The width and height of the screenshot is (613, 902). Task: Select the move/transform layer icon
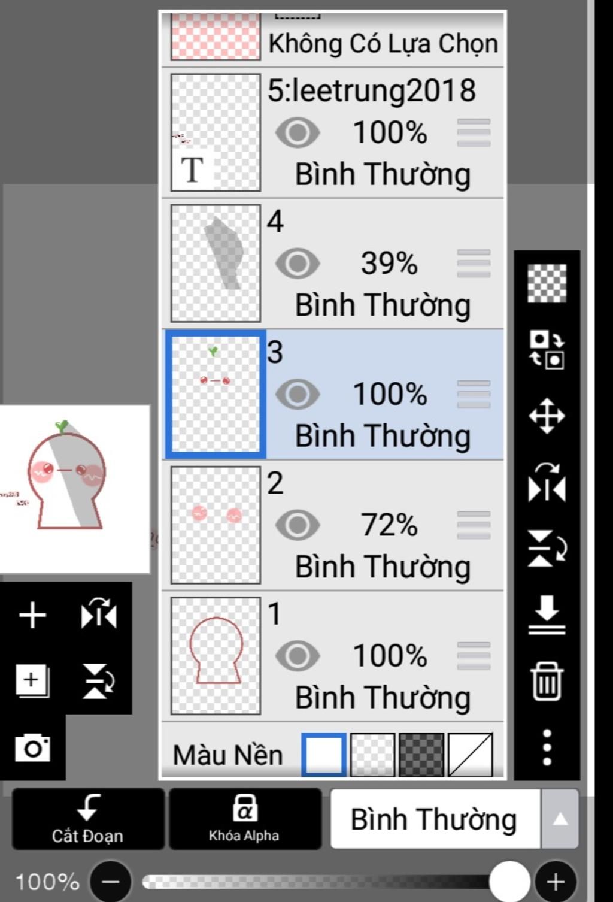[x=547, y=416]
